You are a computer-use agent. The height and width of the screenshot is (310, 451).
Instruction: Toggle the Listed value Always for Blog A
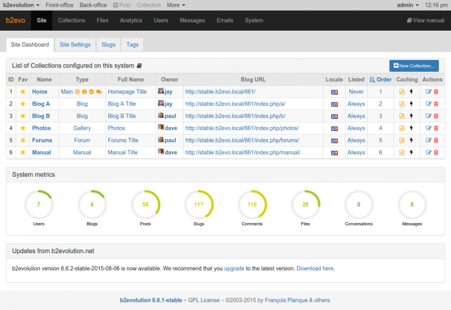point(356,104)
